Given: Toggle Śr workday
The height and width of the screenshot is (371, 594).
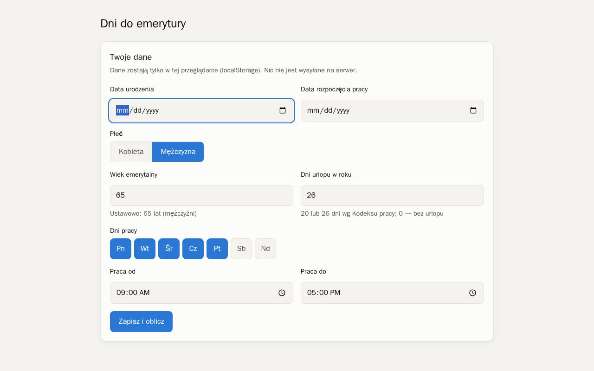Looking at the screenshot, I should tap(169, 249).
